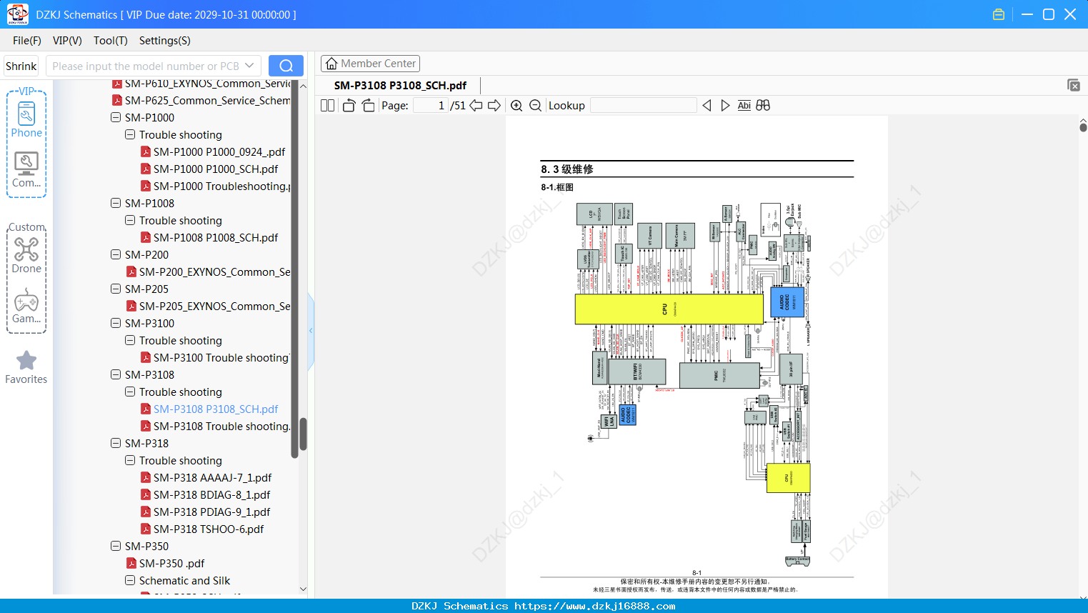The image size is (1088, 613).
Task: Open the Member Center
Action: (370, 64)
